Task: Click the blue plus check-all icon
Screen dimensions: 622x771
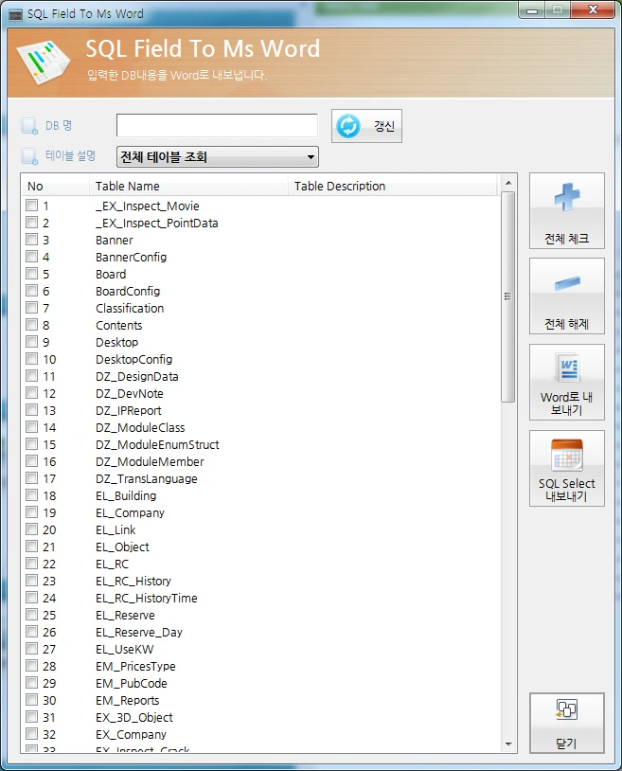Action: point(567,197)
